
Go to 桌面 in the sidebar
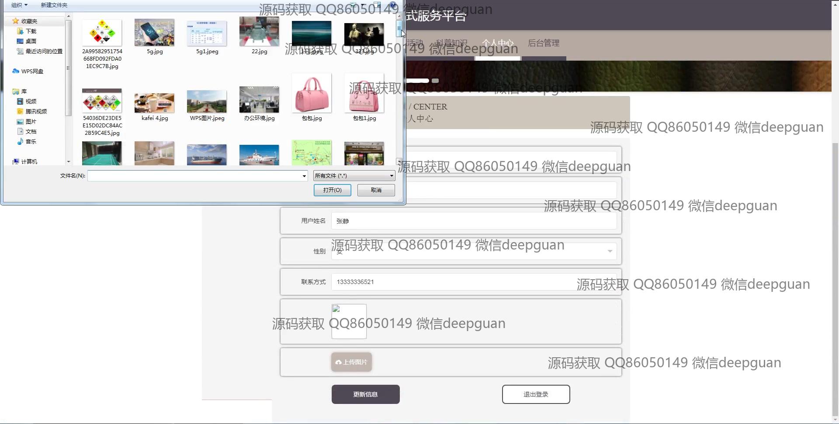pos(31,41)
